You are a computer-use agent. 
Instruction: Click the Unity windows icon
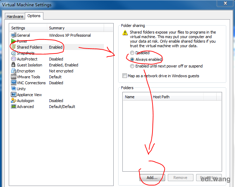[x=14, y=88]
